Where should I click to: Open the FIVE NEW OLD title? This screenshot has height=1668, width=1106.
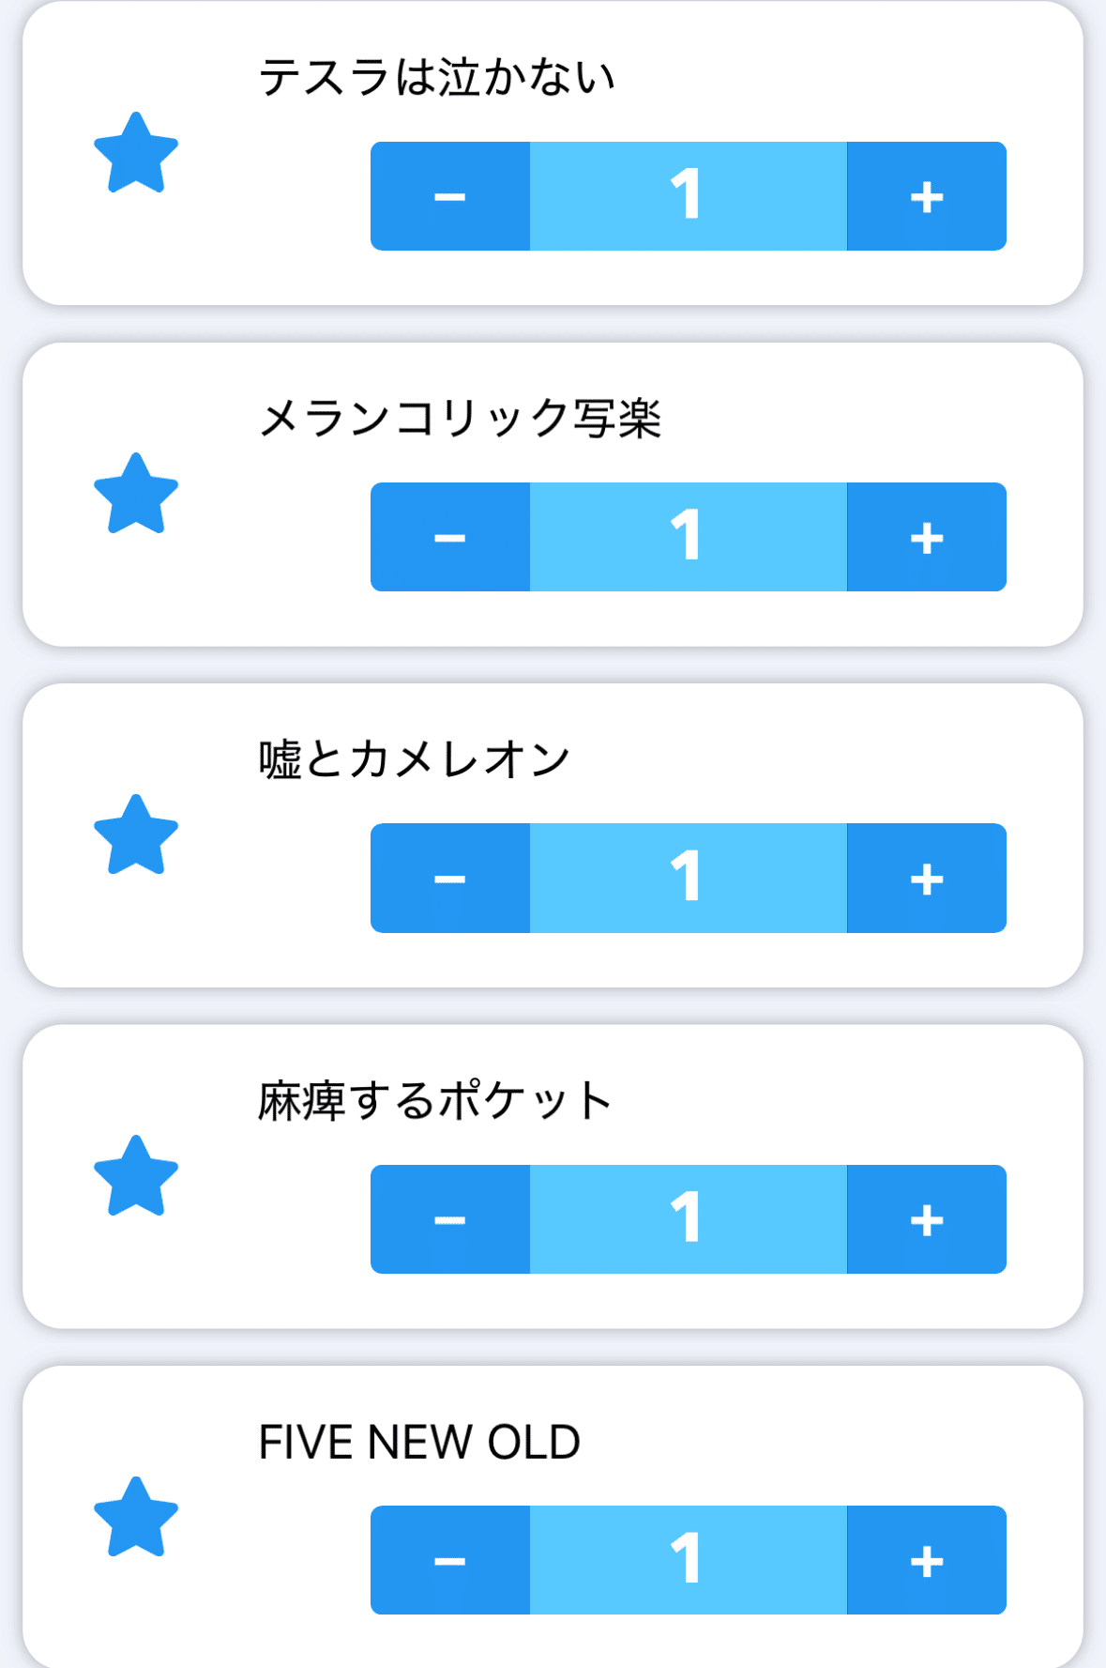(x=419, y=1442)
